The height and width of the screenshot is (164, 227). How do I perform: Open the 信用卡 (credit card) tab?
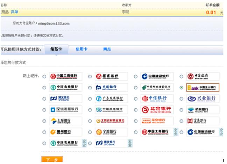coord(81,49)
